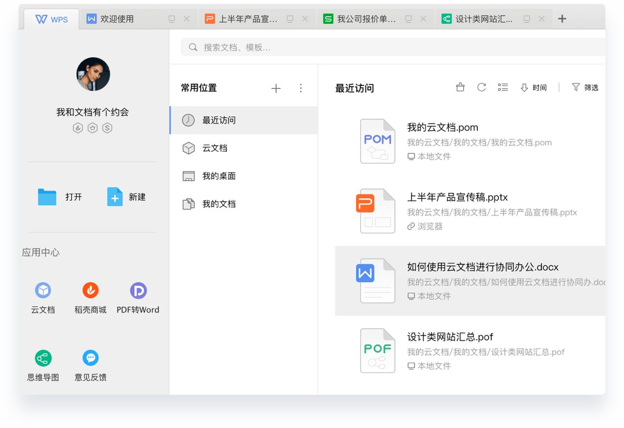Select 云文档 in the sidebar list
Viewport: 624px width, 428px height.
coord(216,148)
